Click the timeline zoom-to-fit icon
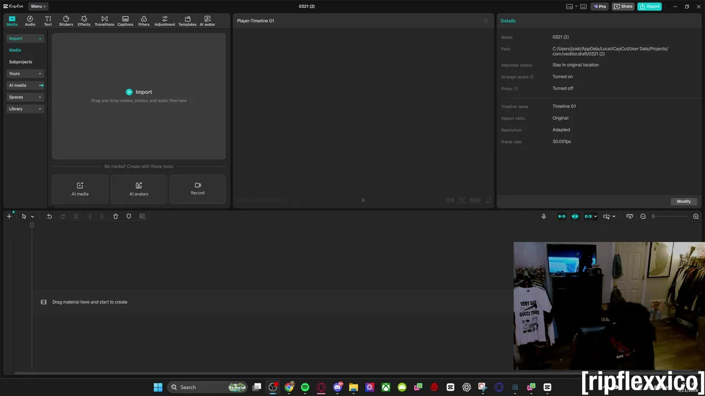Image resolution: width=705 pixels, height=396 pixels. click(630, 216)
